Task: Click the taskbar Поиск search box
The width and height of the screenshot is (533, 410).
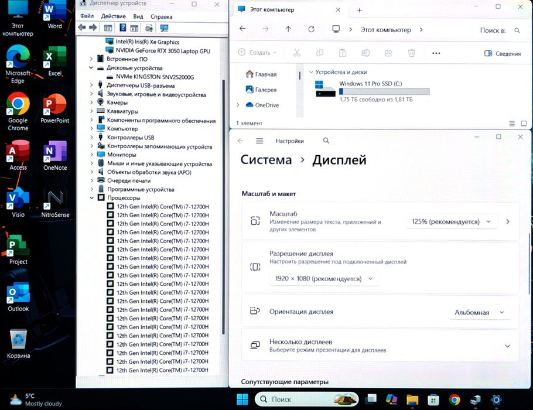Action: pyautogui.click(x=306, y=399)
